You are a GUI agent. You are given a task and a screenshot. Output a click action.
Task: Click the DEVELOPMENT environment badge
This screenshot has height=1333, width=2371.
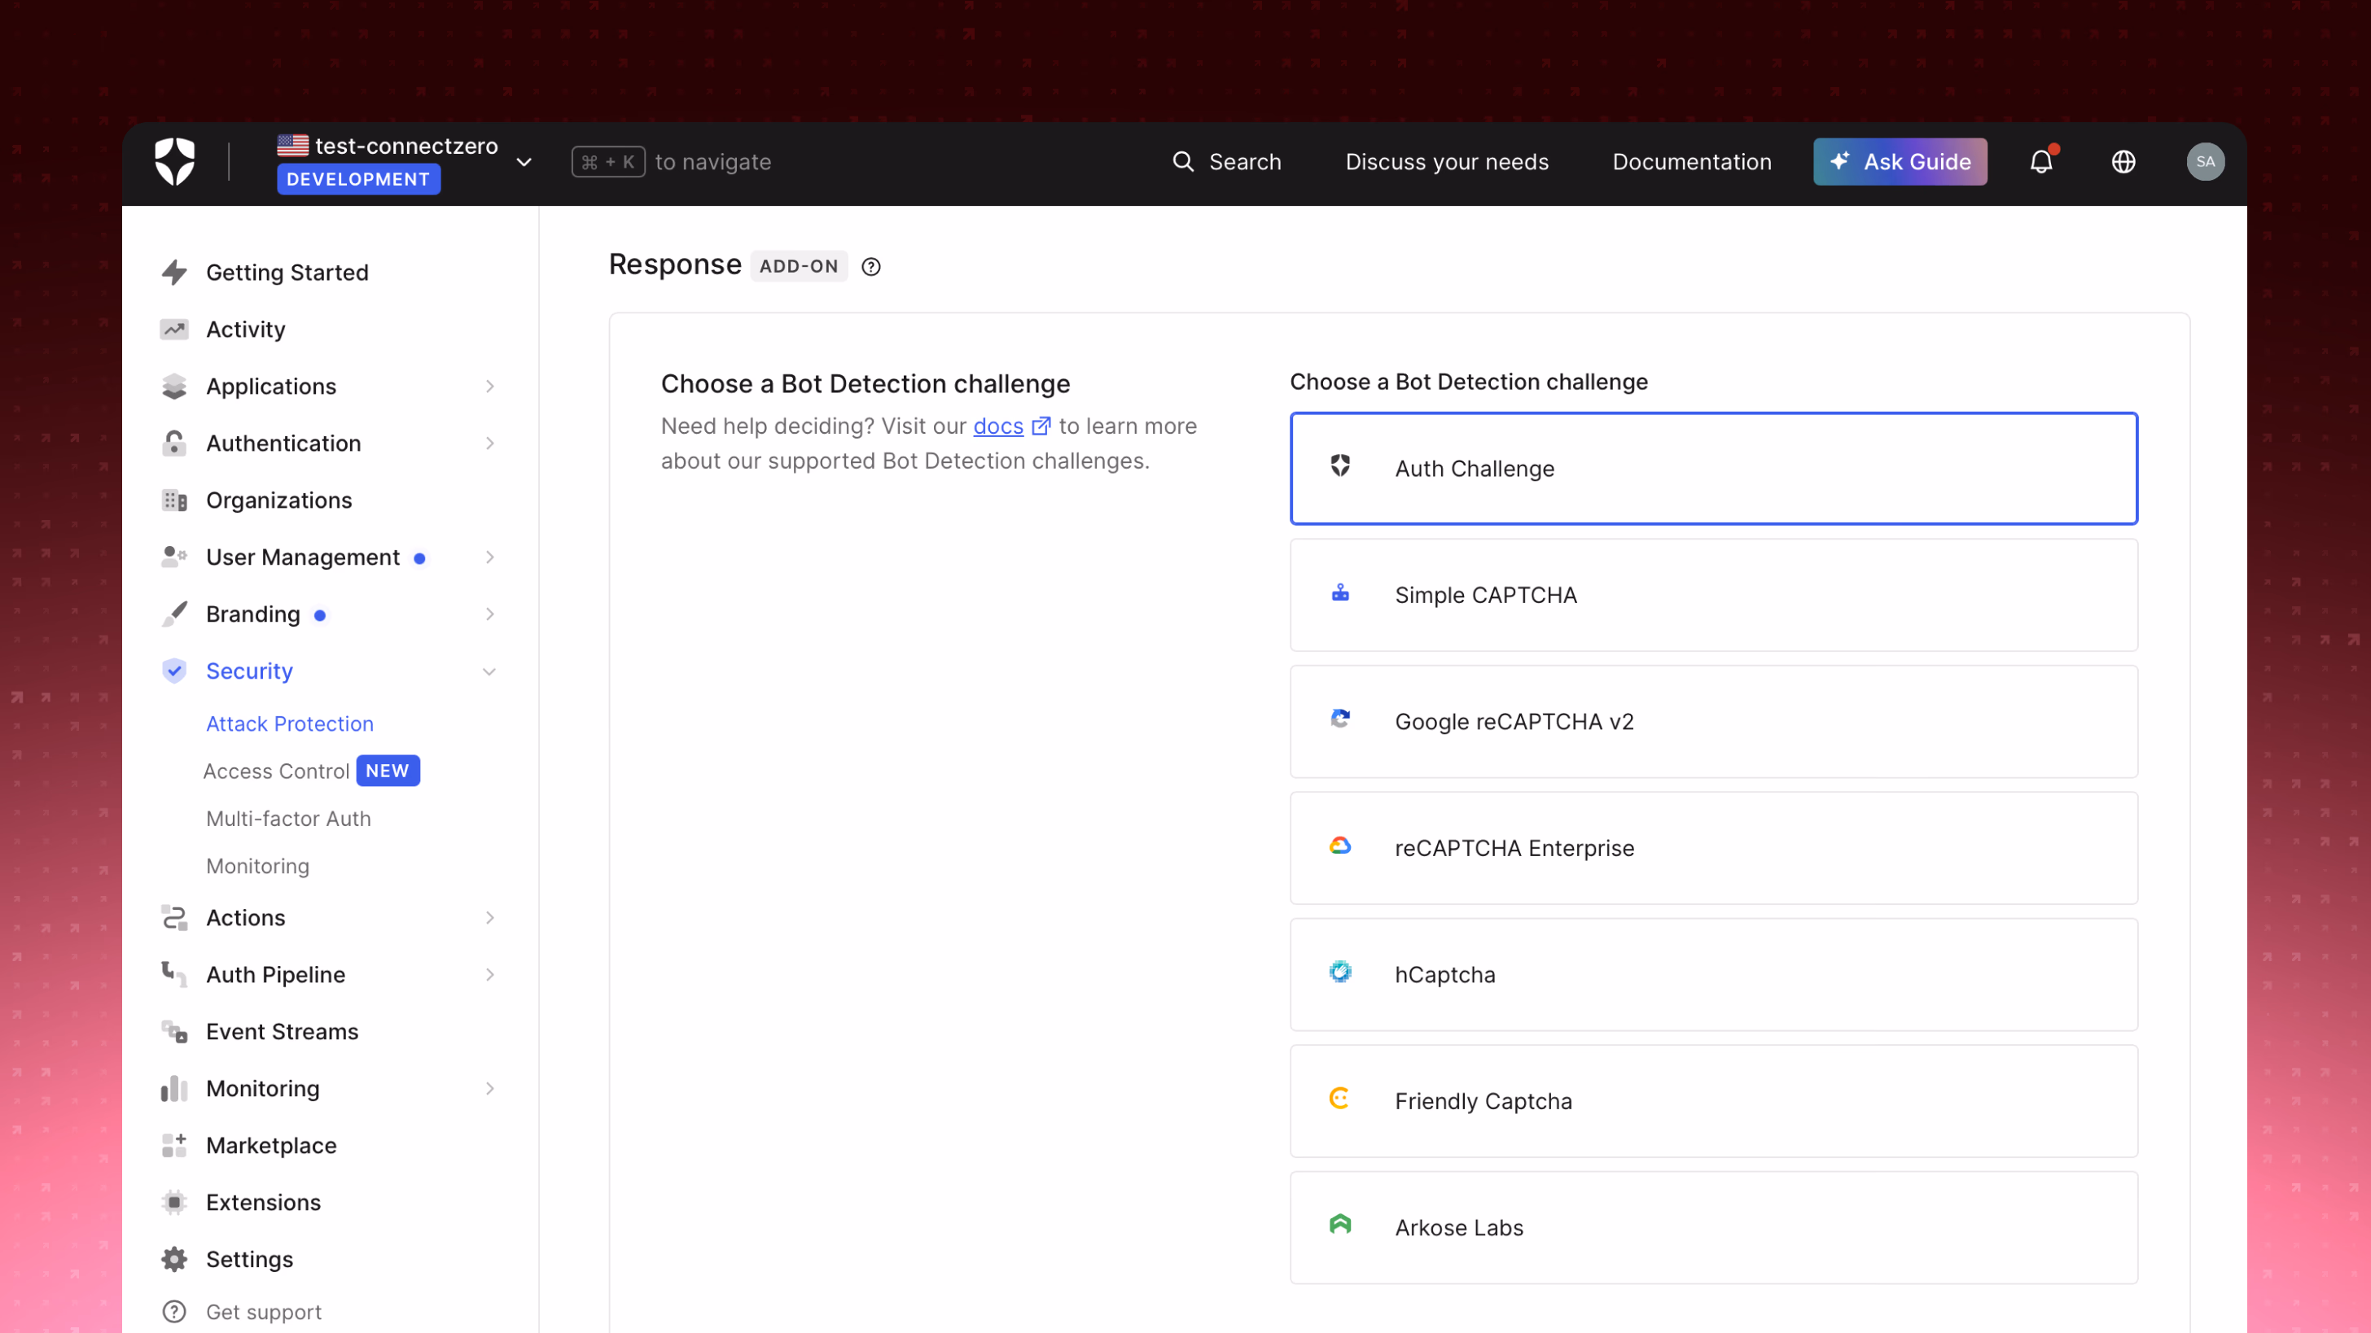click(x=358, y=179)
